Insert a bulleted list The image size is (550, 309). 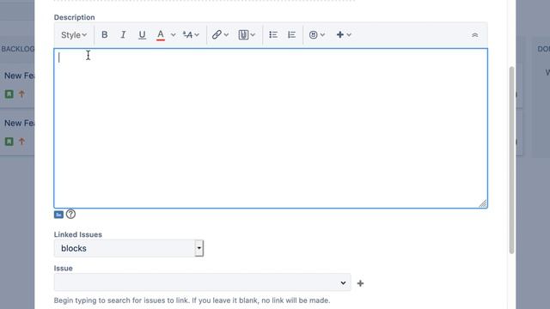(x=273, y=34)
